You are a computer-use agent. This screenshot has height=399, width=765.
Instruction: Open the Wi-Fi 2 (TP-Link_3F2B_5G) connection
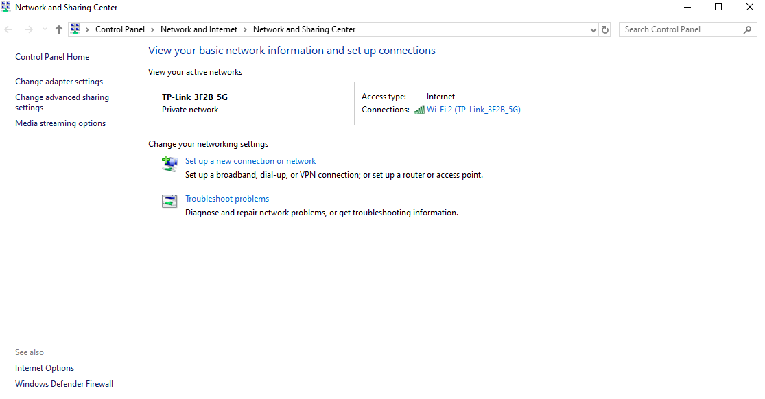[x=473, y=109]
